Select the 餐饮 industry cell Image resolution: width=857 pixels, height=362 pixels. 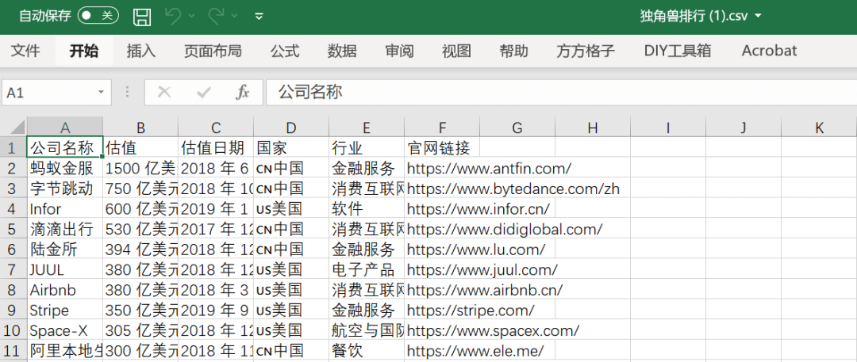click(x=367, y=351)
